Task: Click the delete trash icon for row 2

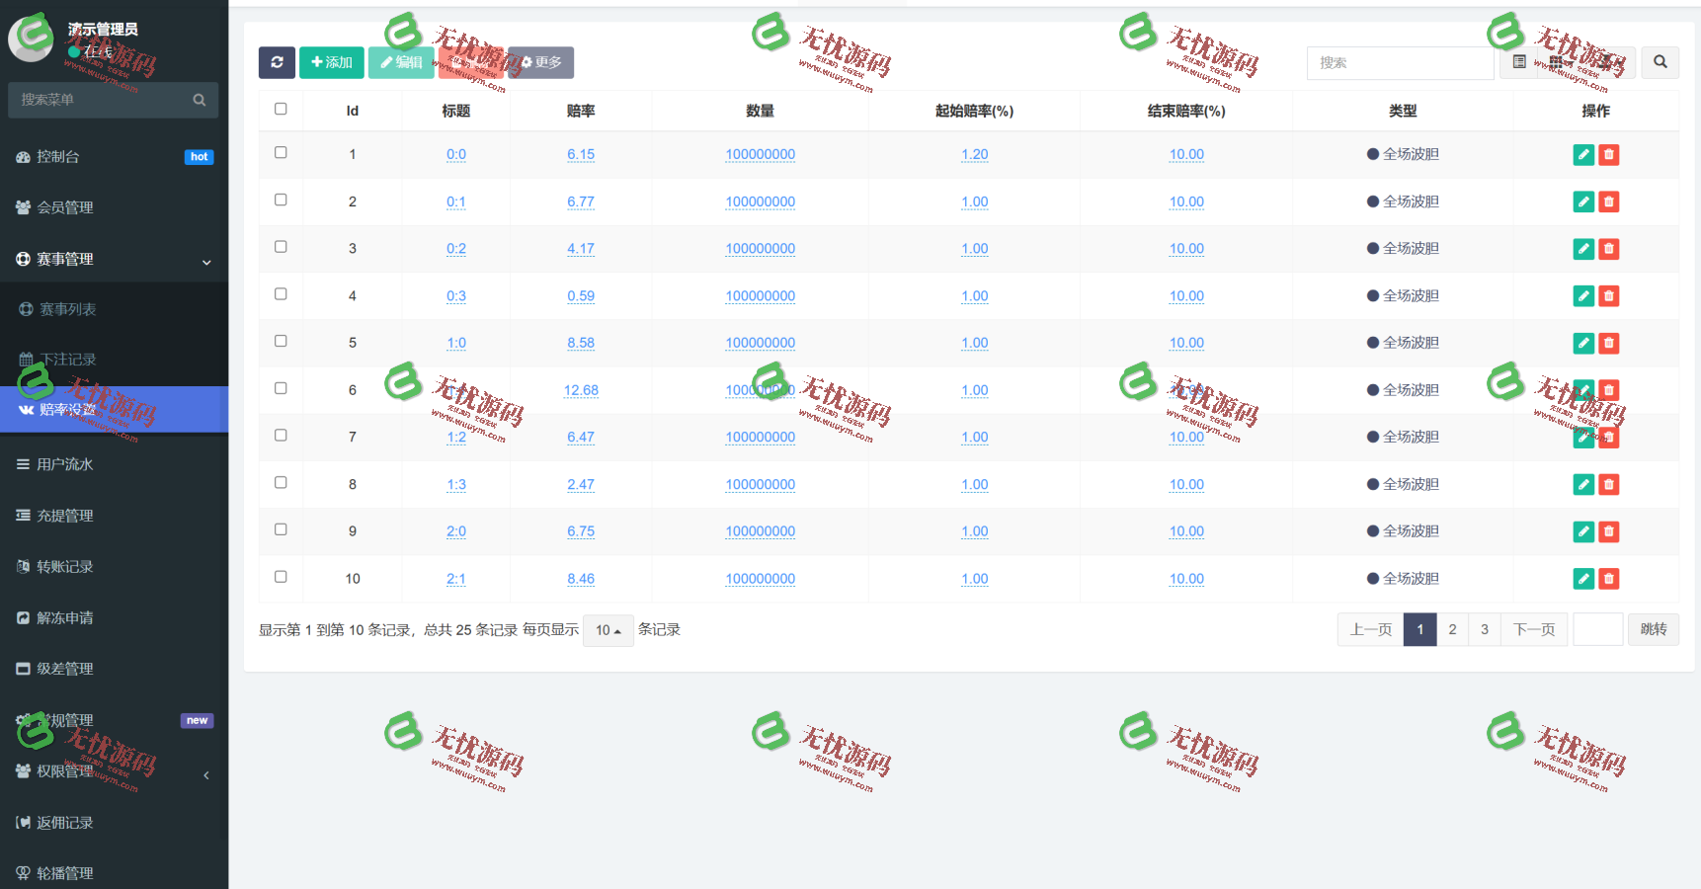Action: coord(1609,202)
